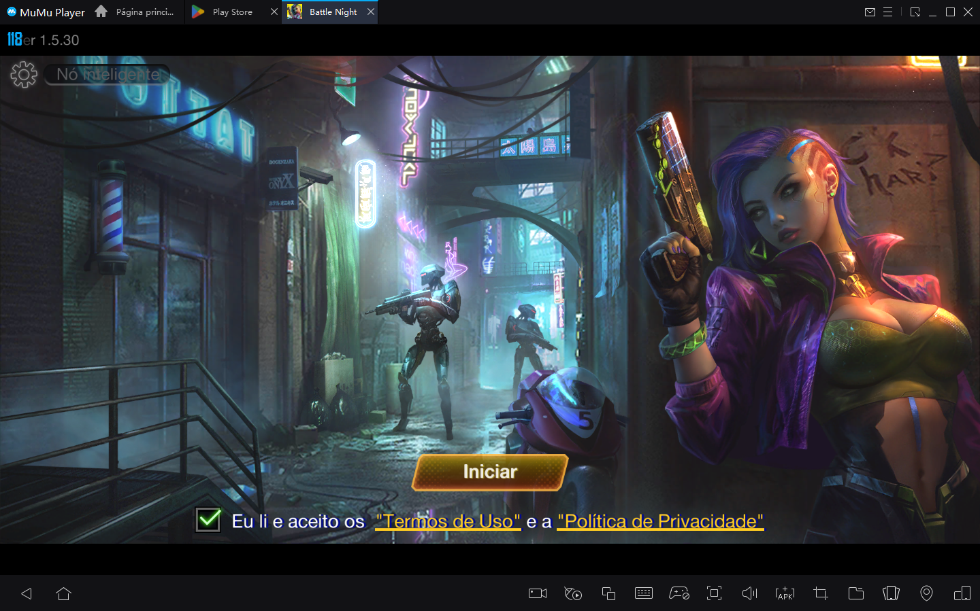Viewport: 980px width, 611px height.
Task: Toggle fullscreen mode
Action: click(x=714, y=593)
